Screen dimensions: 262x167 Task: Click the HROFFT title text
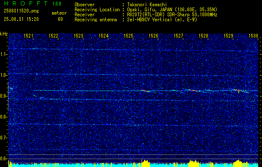click(26, 3)
